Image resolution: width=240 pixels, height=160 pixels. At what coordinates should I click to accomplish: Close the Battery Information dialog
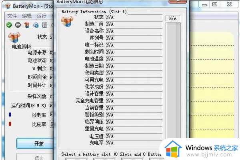[x=178, y=2]
